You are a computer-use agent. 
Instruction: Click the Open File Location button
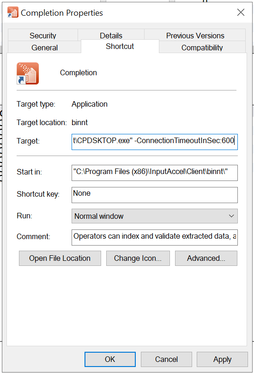60,258
